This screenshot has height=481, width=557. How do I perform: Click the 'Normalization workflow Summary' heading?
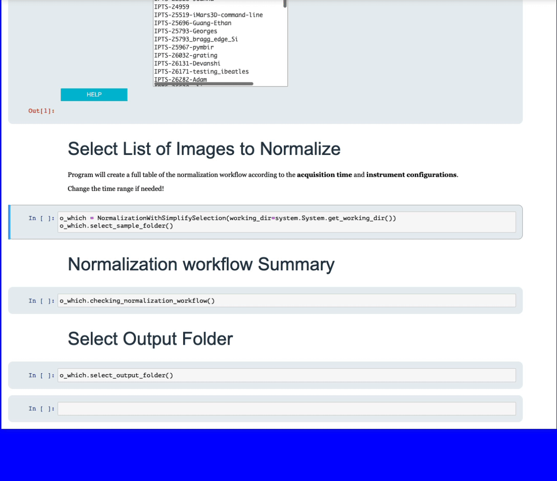pos(201,264)
